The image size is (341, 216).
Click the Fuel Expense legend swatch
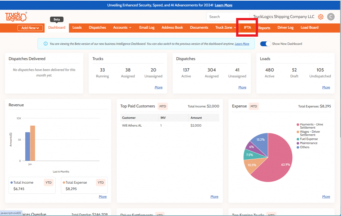point(298,139)
